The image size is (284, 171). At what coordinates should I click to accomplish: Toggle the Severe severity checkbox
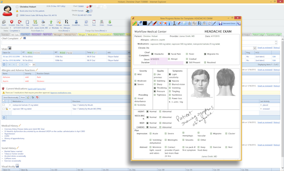(x=135, y=84)
